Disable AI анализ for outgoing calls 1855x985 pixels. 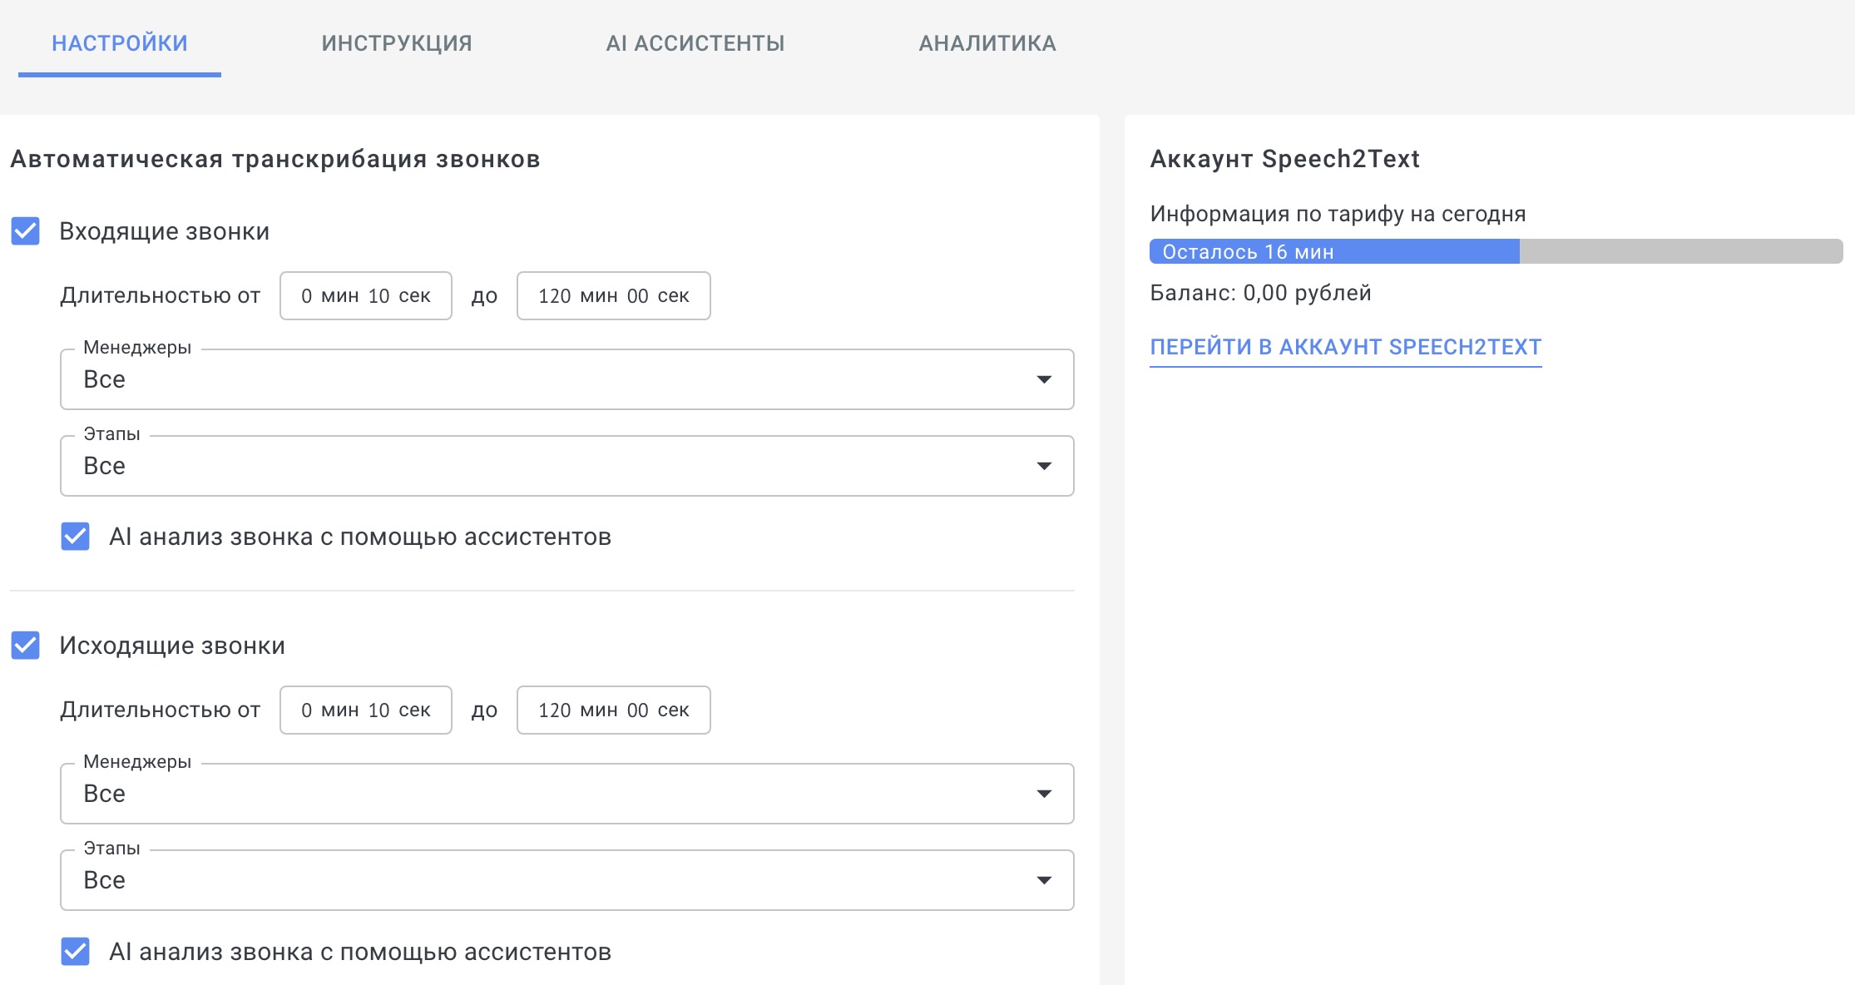click(76, 951)
